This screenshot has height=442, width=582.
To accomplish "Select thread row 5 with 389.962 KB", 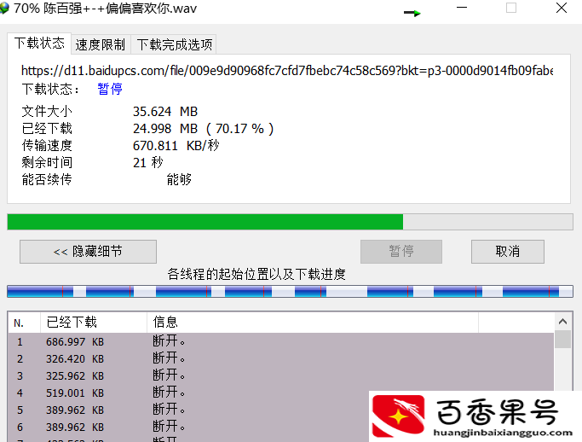I will 281,410.
